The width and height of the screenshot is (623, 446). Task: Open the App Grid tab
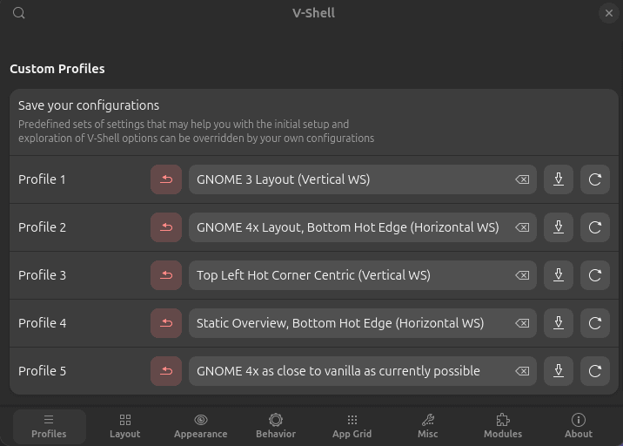[x=352, y=427]
